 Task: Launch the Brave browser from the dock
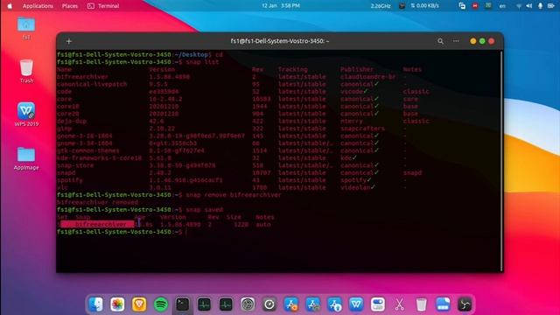[x=139, y=304]
